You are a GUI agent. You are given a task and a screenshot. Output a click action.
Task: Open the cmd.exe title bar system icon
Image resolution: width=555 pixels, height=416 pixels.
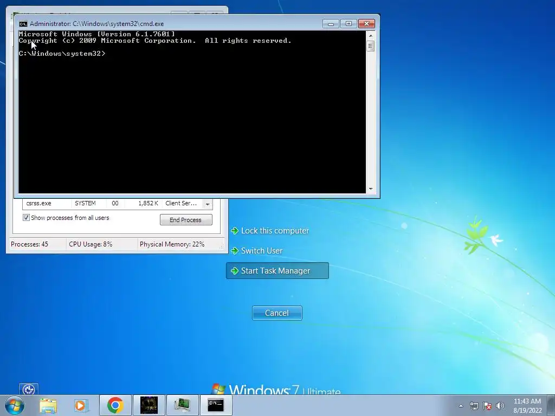(23, 24)
